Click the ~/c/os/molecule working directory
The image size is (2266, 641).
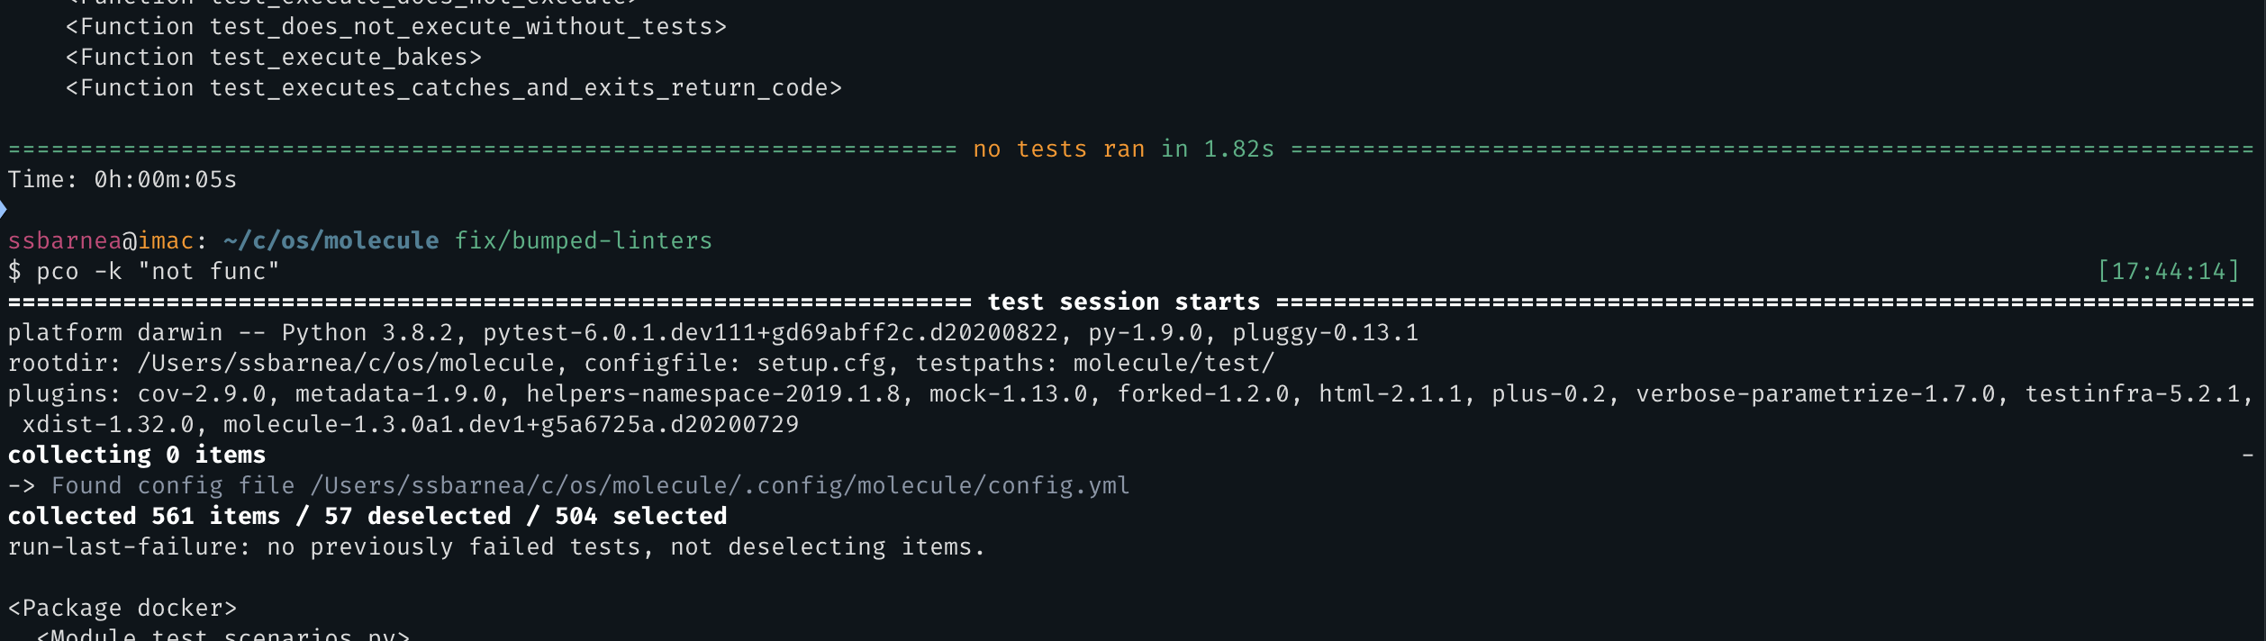[331, 241]
